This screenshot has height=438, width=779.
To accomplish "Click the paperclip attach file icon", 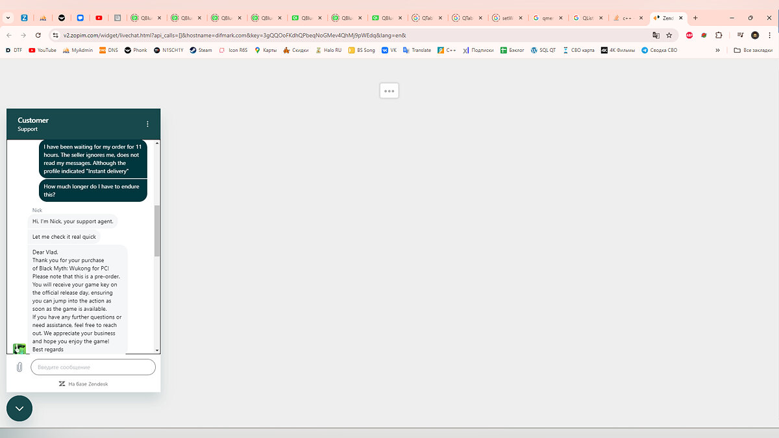I will (x=19, y=367).
